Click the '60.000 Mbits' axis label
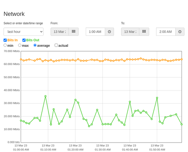Viewport: 188px width, 152px height. (12, 64)
